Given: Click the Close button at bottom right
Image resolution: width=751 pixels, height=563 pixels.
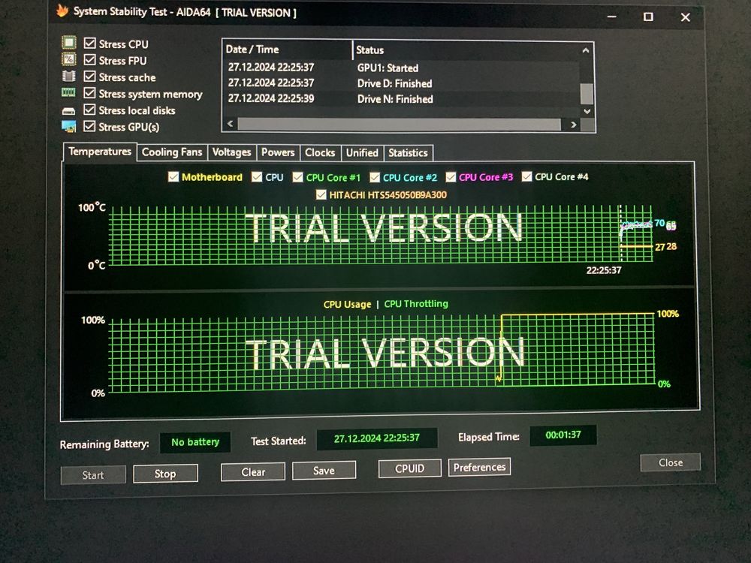Looking at the screenshot, I should pyautogui.click(x=671, y=462).
